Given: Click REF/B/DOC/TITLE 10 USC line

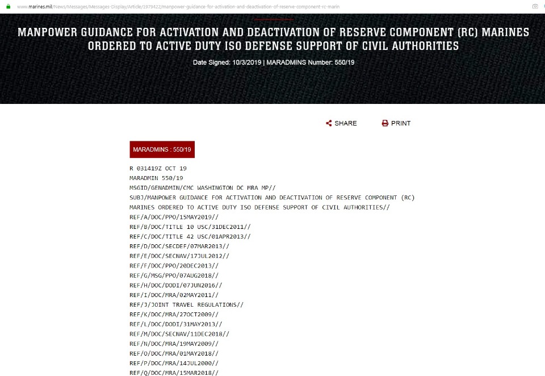Looking at the screenshot, I should [190, 227].
